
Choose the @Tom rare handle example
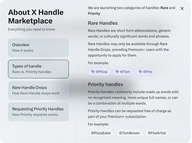(123, 72)
